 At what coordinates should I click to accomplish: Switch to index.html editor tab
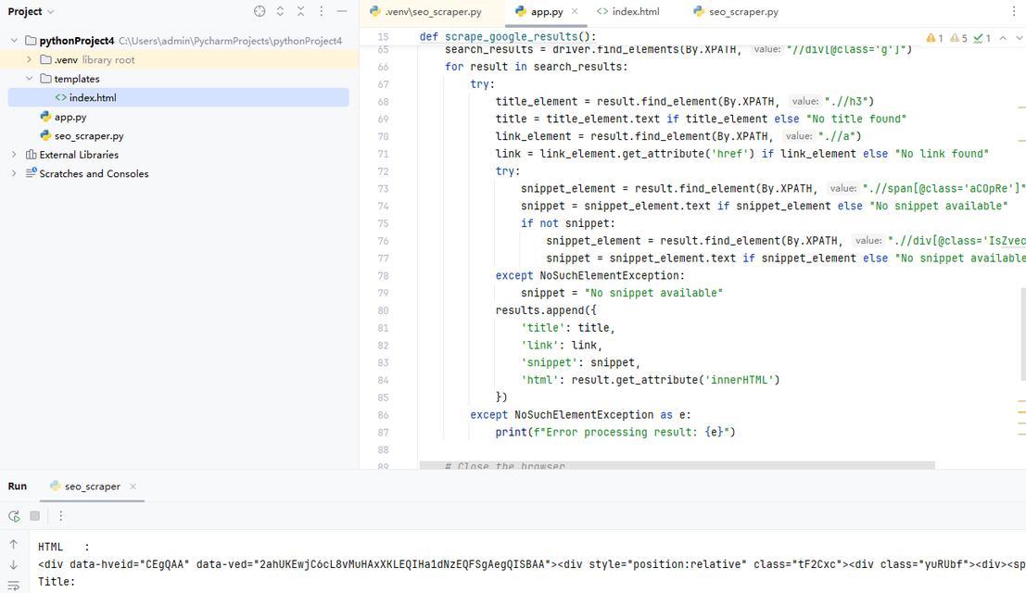point(628,12)
